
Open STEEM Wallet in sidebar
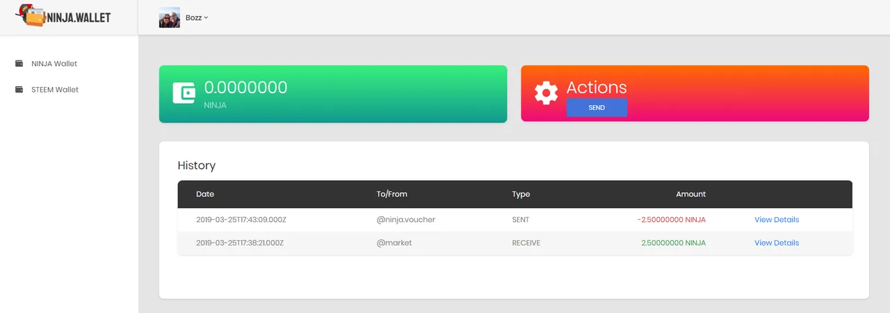[x=55, y=89]
